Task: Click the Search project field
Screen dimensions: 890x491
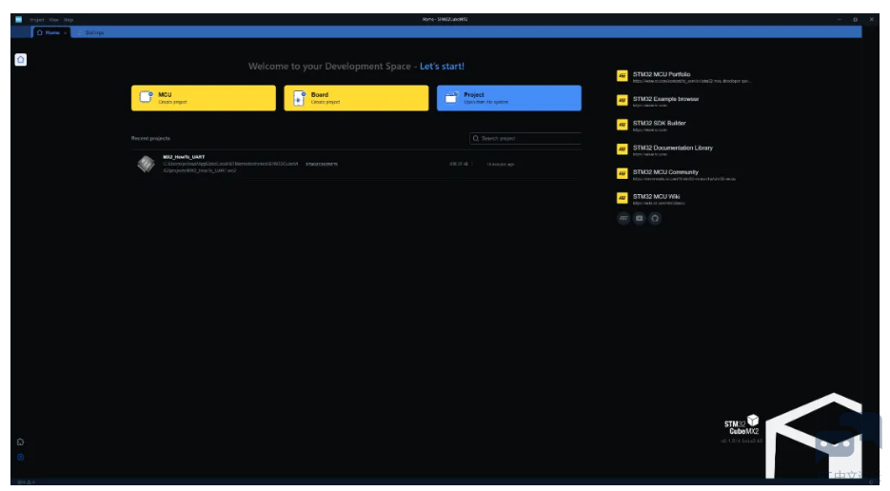Action: click(x=525, y=139)
